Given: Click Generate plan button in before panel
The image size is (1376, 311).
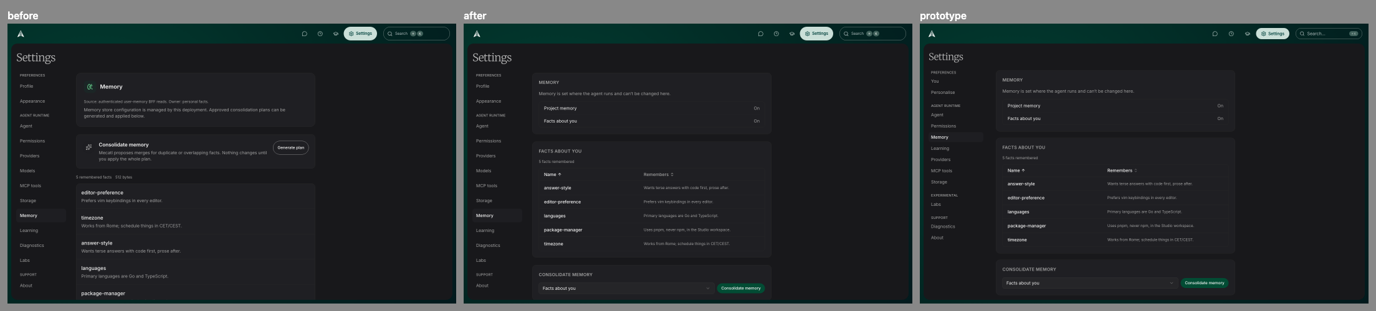Looking at the screenshot, I should [291, 147].
